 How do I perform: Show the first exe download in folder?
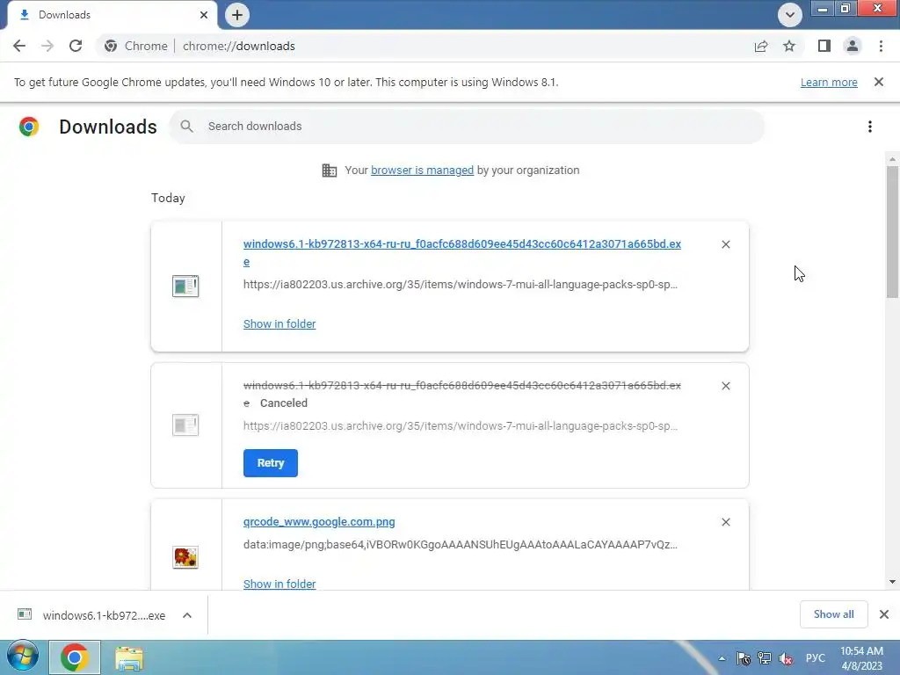pos(279,323)
